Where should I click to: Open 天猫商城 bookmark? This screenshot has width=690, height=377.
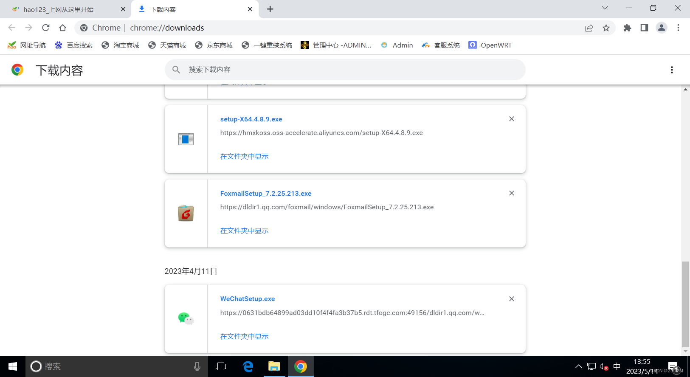point(167,45)
